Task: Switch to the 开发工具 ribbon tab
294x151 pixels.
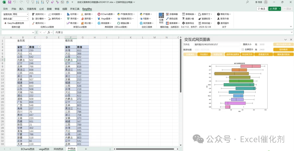Action: point(75,9)
